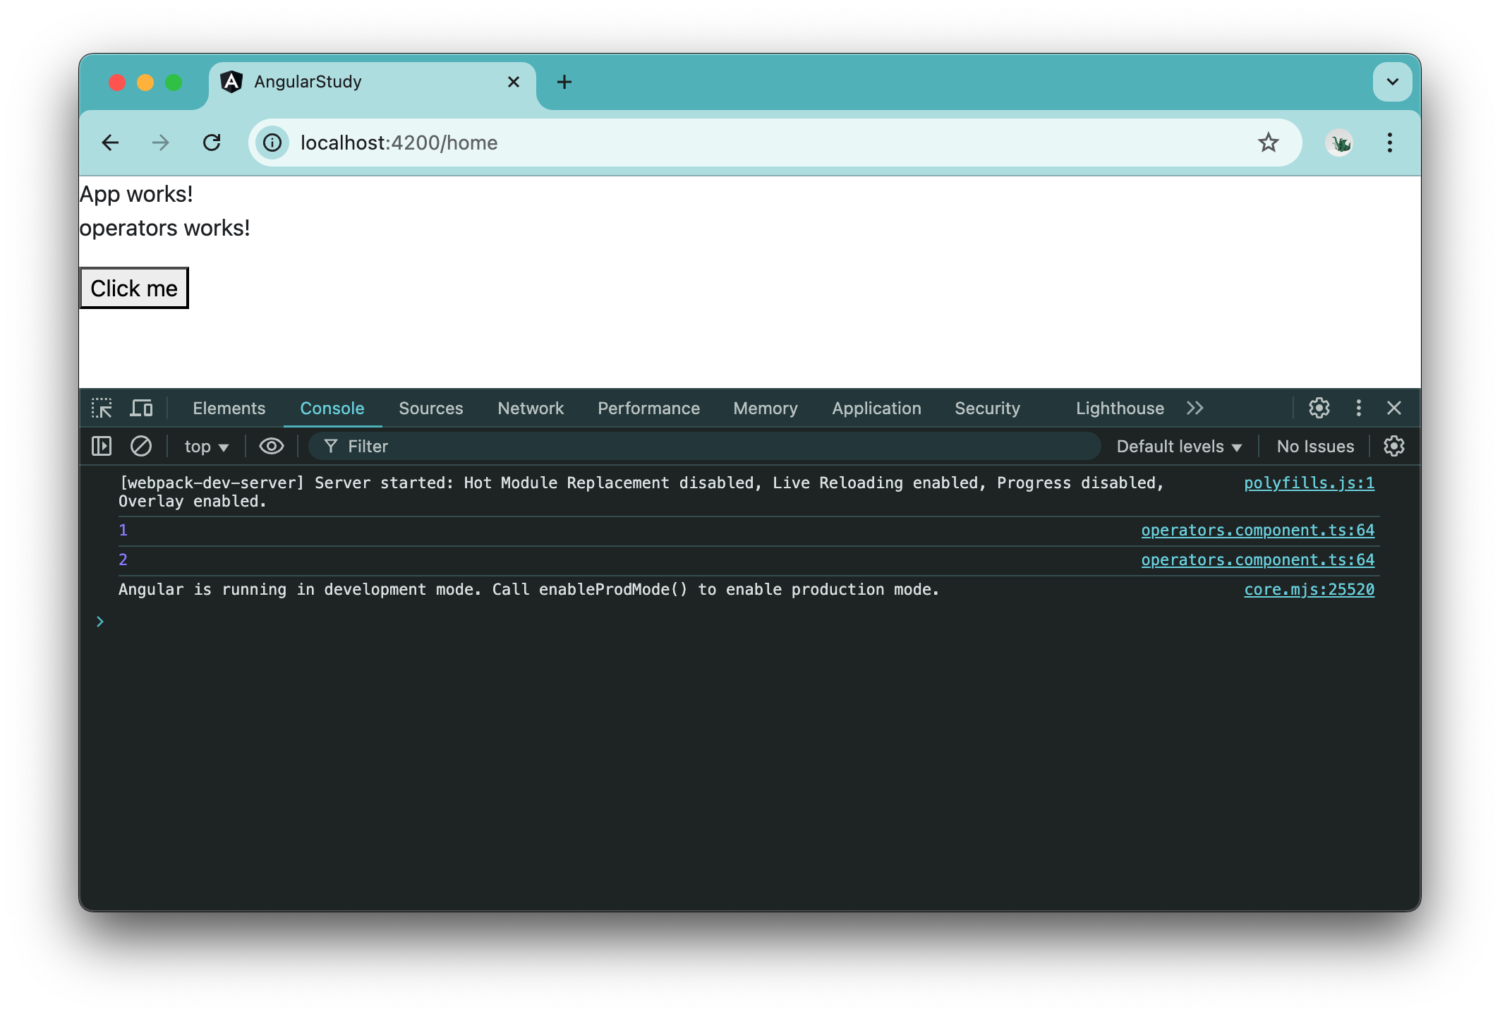
Task: Click the more tools icon in DevTools
Action: coord(1357,409)
